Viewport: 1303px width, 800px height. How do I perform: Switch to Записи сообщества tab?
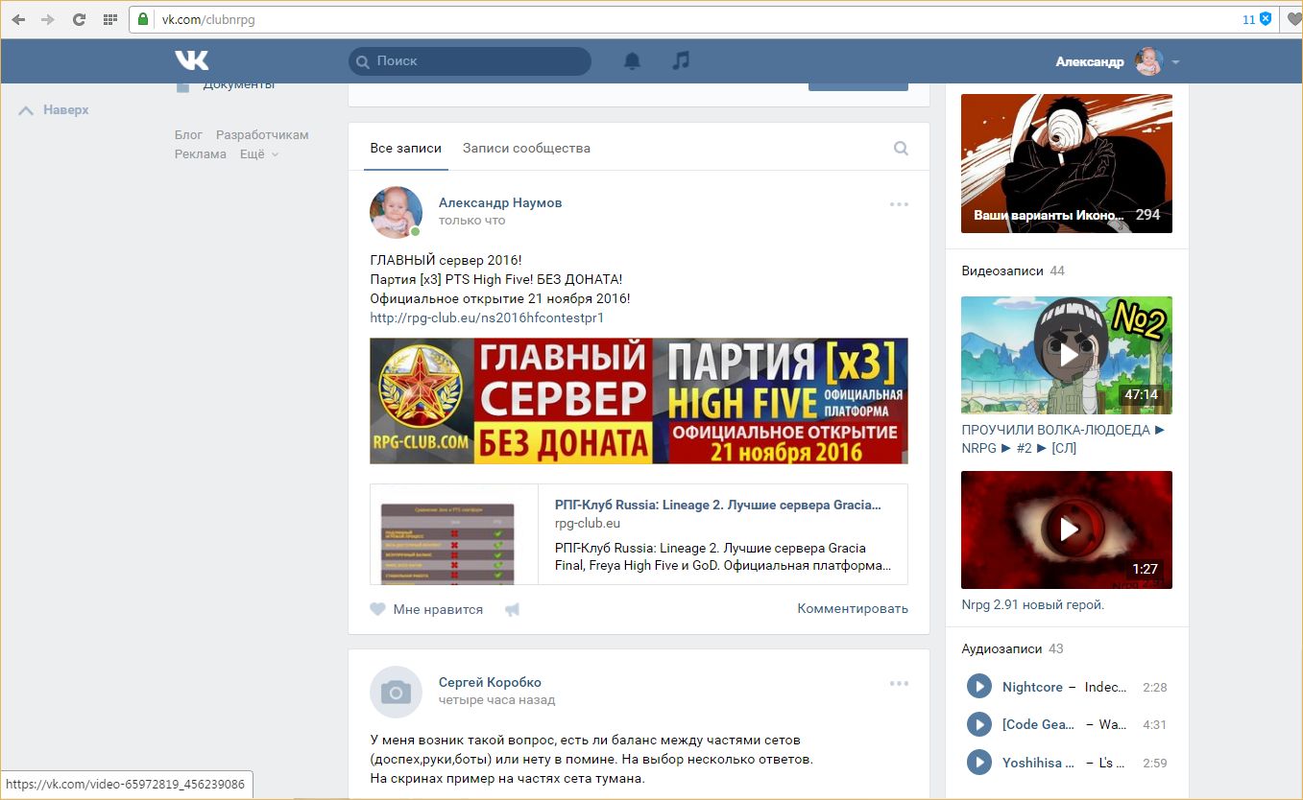526,149
